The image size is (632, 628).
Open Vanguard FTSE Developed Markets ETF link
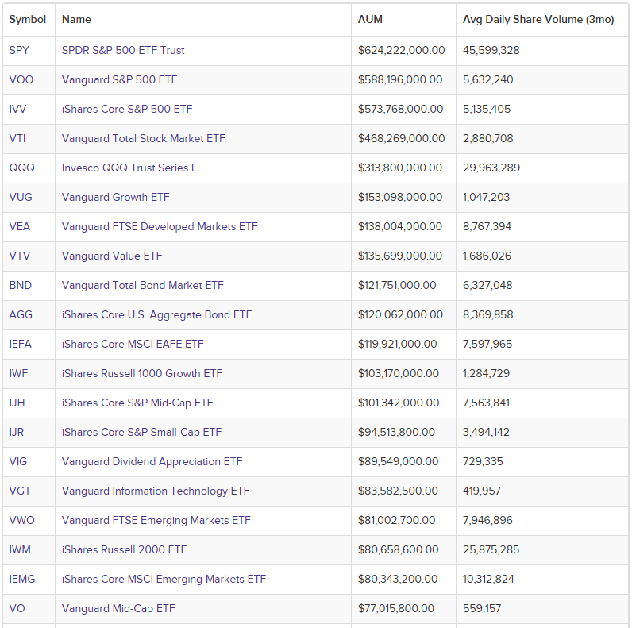coord(160,227)
